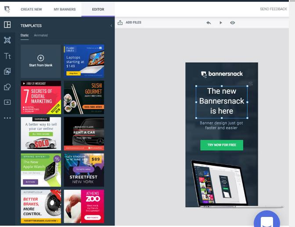Select the bannersnack logo on the canvas
Viewport: 295px width, 227px height.
click(x=222, y=74)
